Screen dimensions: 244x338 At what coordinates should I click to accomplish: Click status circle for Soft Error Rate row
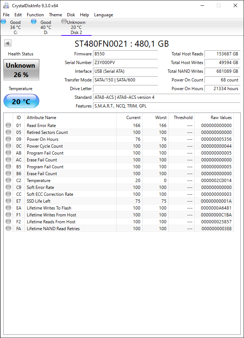click(x=8, y=187)
